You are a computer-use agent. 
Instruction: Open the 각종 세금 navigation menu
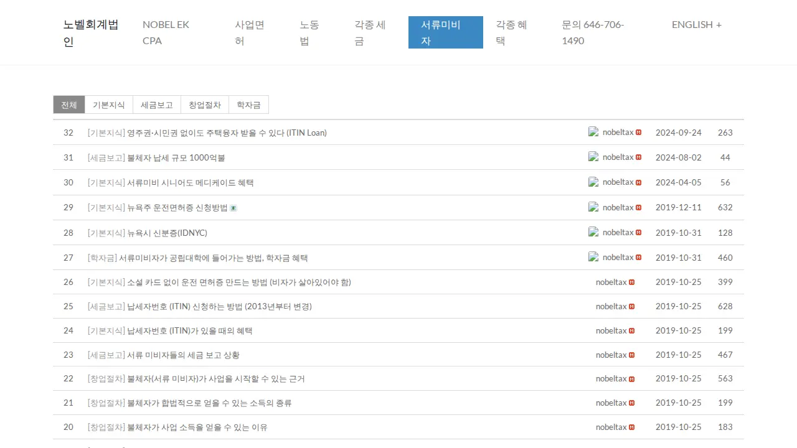click(375, 32)
